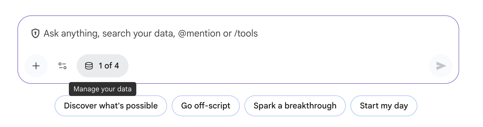This screenshot has height=127, width=483.
Task: Choose the 'Go off-script' suggestion chip
Action: [x=205, y=106]
